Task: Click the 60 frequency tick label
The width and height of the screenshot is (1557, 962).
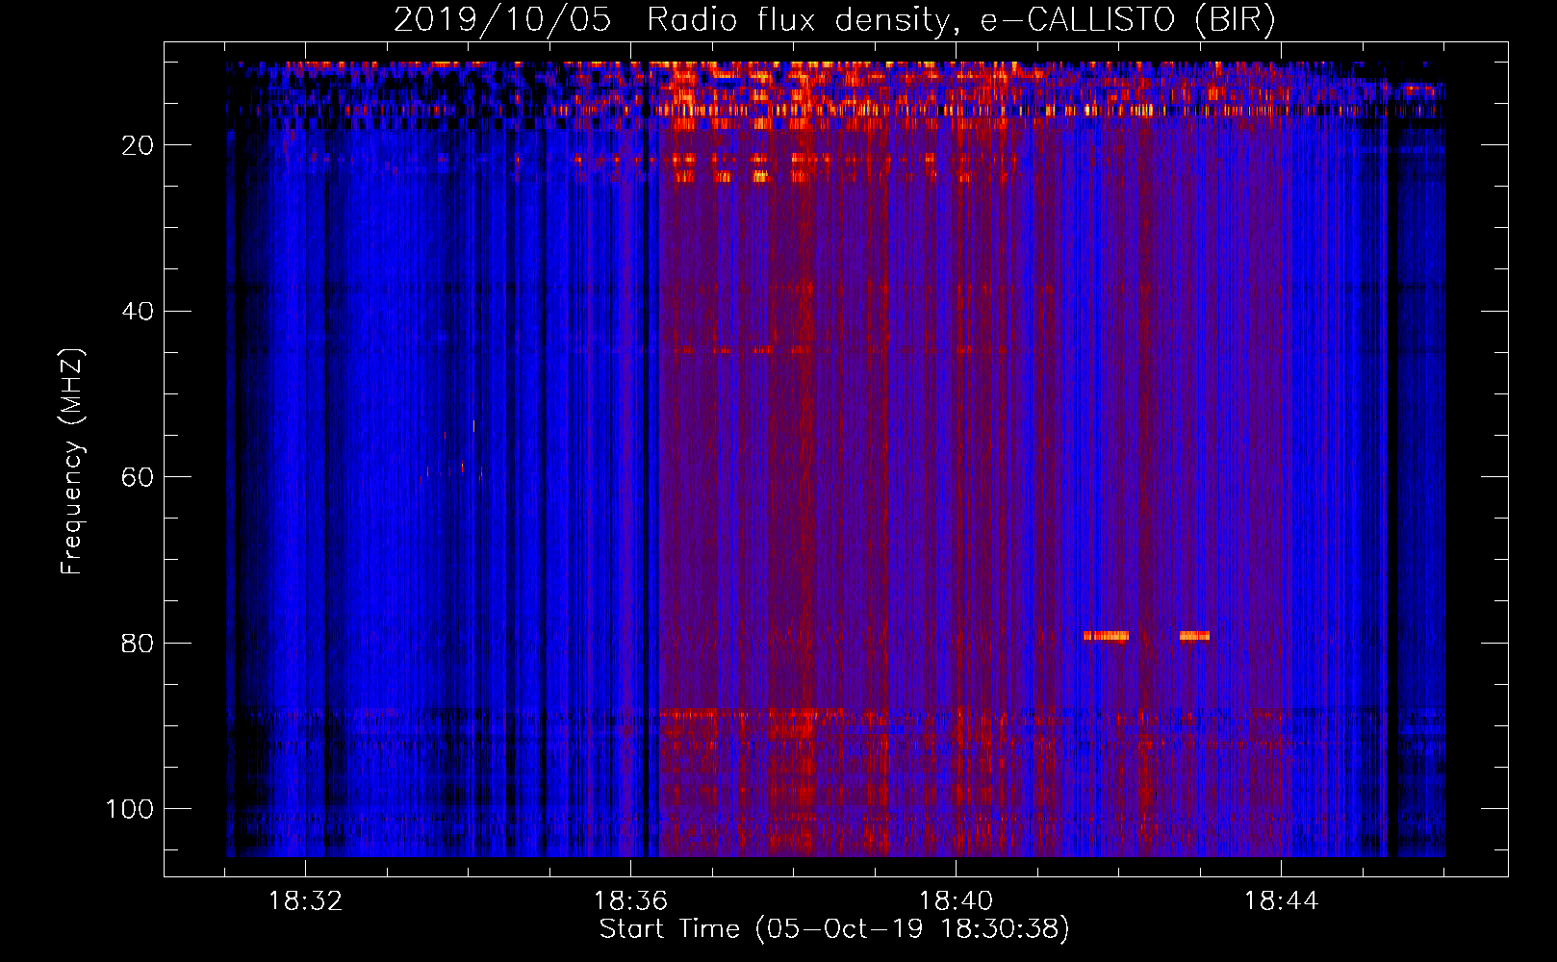Action: pyautogui.click(x=138, y=477)
